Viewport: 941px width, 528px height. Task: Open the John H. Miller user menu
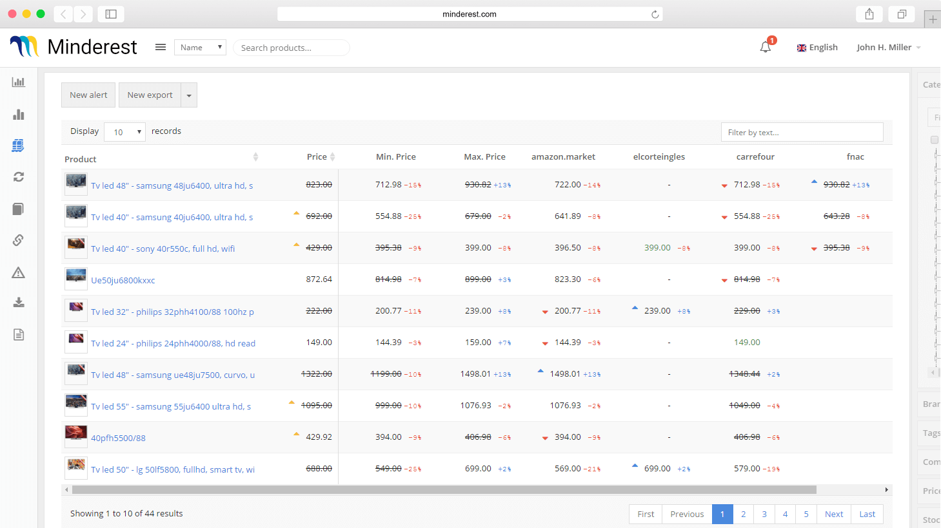coord(889,47)
